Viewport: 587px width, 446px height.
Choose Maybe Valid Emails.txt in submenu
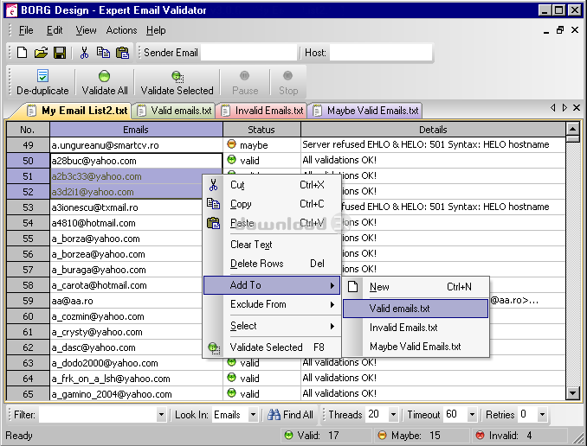point(416,347)
